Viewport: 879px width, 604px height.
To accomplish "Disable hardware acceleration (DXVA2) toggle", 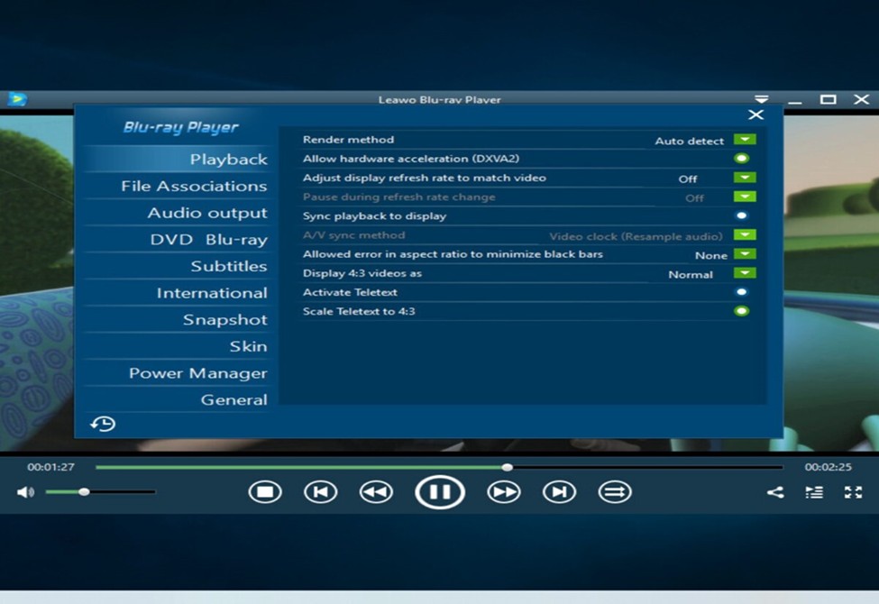I will [741, 159].
